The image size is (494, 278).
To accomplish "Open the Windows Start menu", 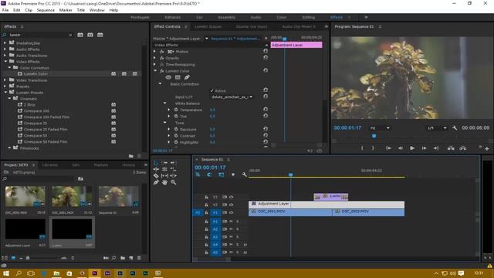I will (x=6, y=273).
